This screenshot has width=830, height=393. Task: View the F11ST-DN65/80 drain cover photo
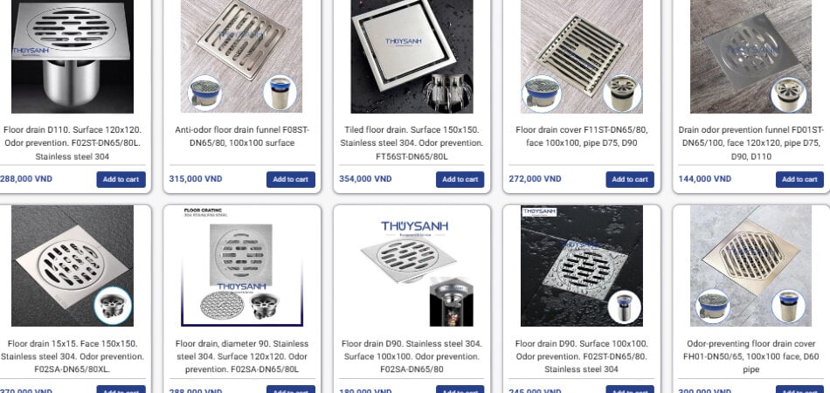582,56
